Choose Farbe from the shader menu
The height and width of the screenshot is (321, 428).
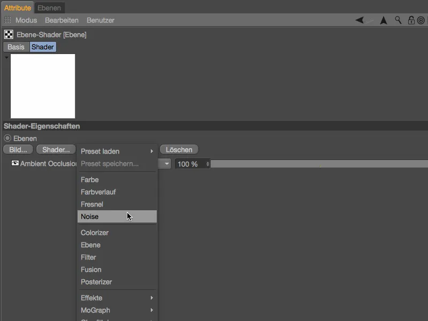click(117, 180)
